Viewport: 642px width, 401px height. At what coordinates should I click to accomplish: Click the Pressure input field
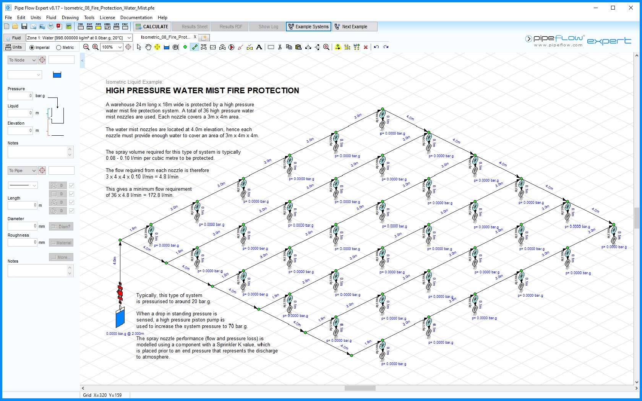tap(20, 96)
